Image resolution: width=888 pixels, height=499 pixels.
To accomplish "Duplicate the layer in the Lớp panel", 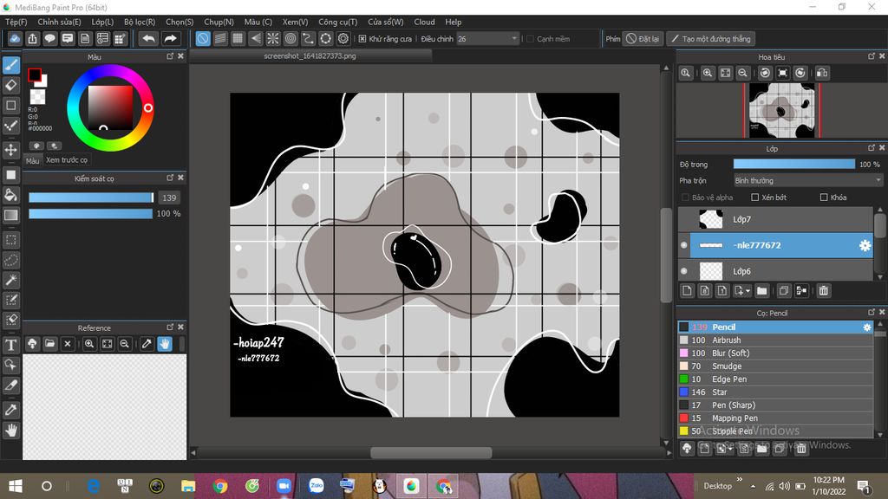I will point(784,291).
